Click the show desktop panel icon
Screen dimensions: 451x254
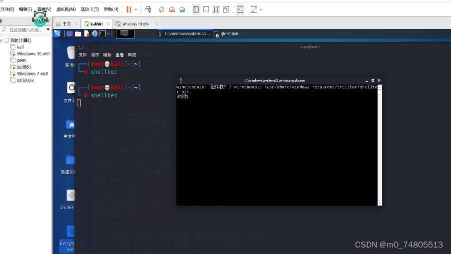69,33
